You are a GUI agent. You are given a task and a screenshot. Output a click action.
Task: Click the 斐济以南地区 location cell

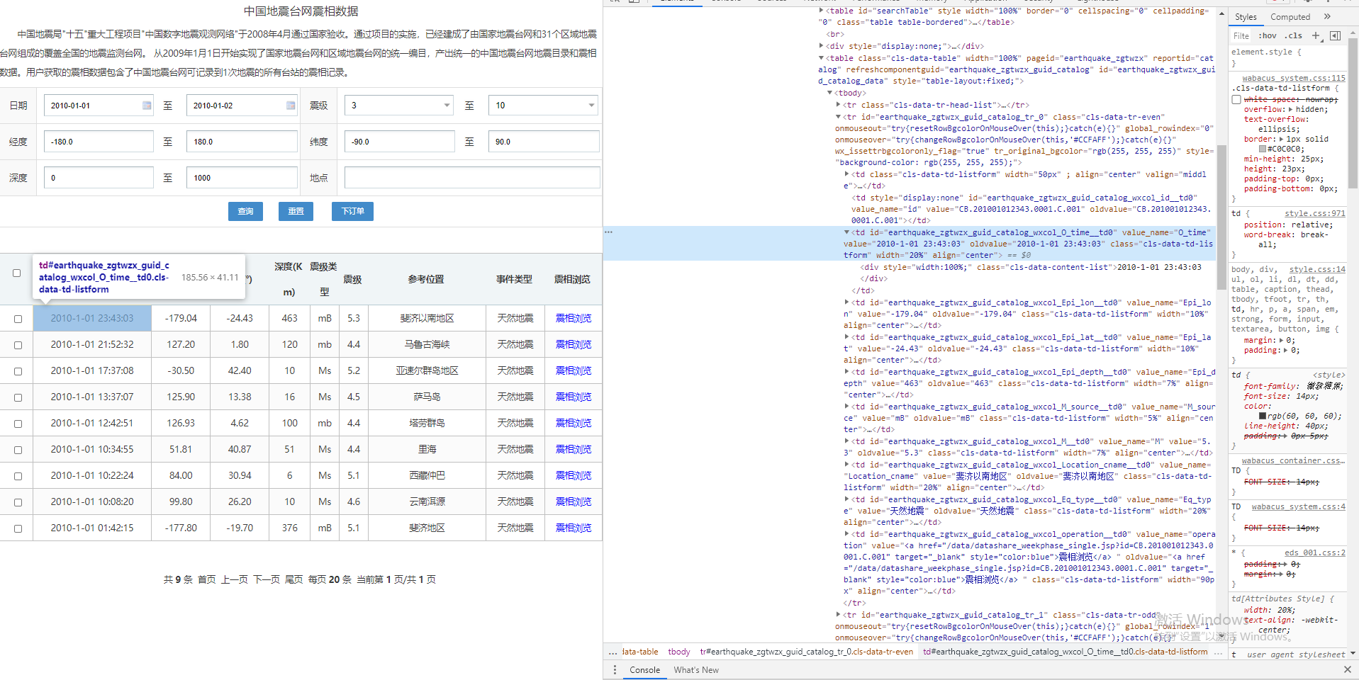point(427,319)
